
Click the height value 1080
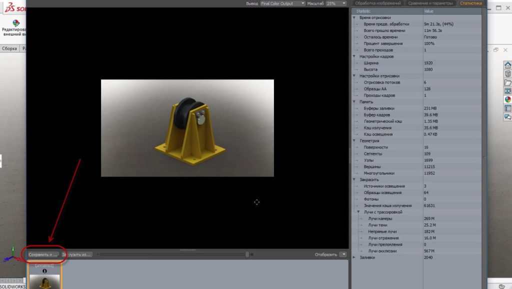click(x=428, y=69)
